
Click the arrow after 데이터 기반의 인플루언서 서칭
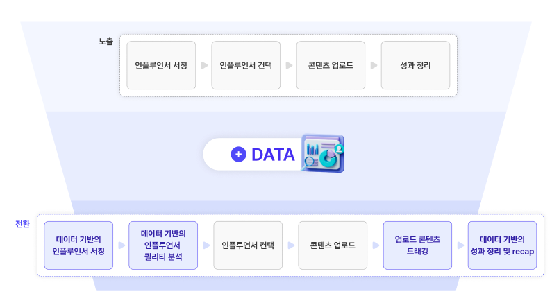click(x=122, y=245)
